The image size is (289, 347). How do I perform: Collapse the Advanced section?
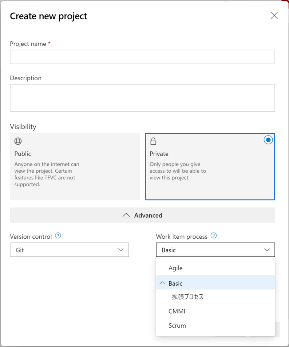(x=143, y=215)
